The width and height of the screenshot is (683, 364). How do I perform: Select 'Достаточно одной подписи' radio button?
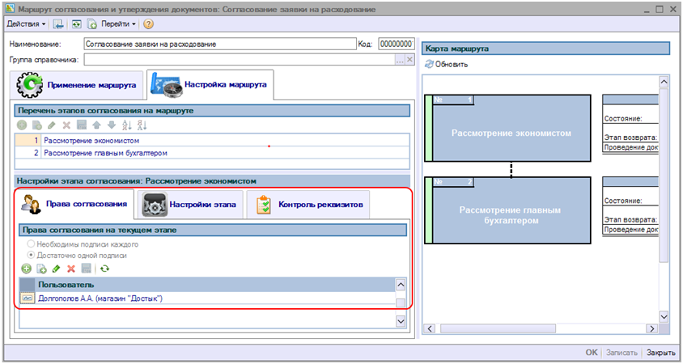coord(32,255)
